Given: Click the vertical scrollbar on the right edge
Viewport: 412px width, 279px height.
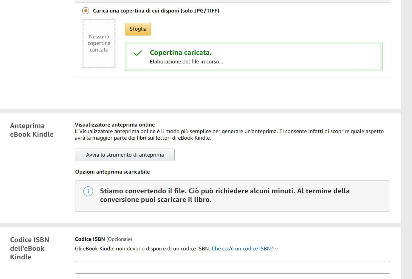Looking at the screenshot, I should pos(406,139).
